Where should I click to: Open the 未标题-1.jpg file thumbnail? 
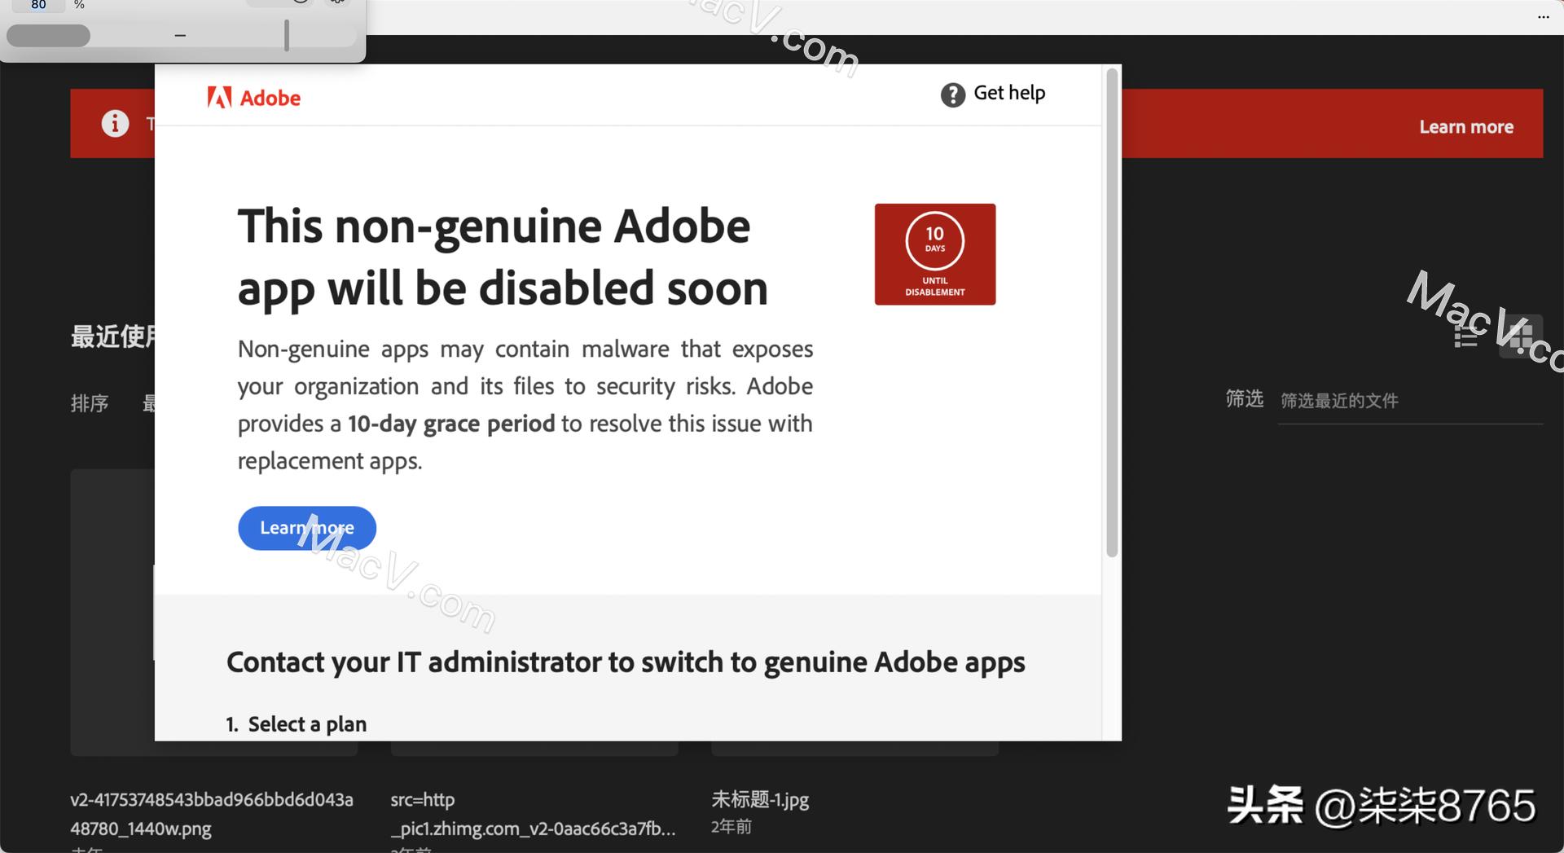[x=854, y=745]
